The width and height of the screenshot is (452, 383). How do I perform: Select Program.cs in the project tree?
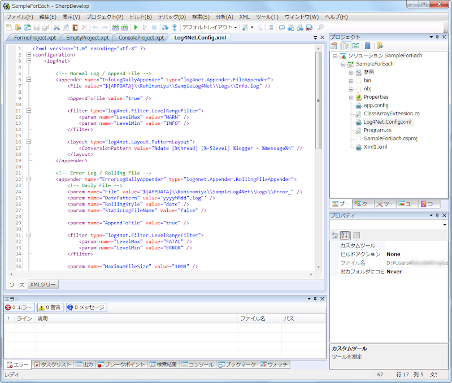[377, 130]
